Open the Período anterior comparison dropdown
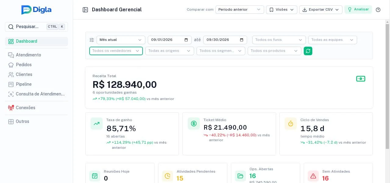The width and height of the screenshot is (390, 183). pos(240,10)
